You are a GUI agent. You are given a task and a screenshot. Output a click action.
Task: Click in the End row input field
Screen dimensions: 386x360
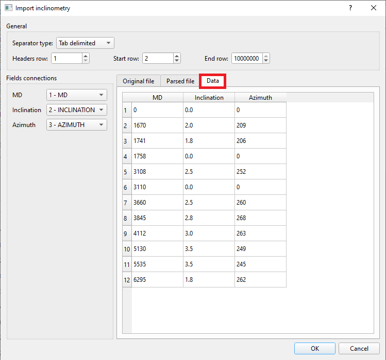pos(247,59)
